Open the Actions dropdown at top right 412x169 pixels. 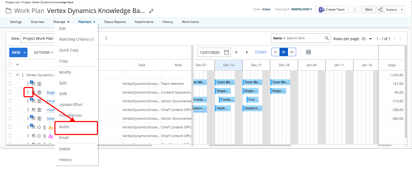(x=402, y=9)
